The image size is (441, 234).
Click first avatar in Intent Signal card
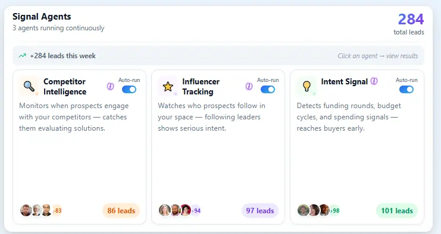pyautogui.click(x=304, y=210)
